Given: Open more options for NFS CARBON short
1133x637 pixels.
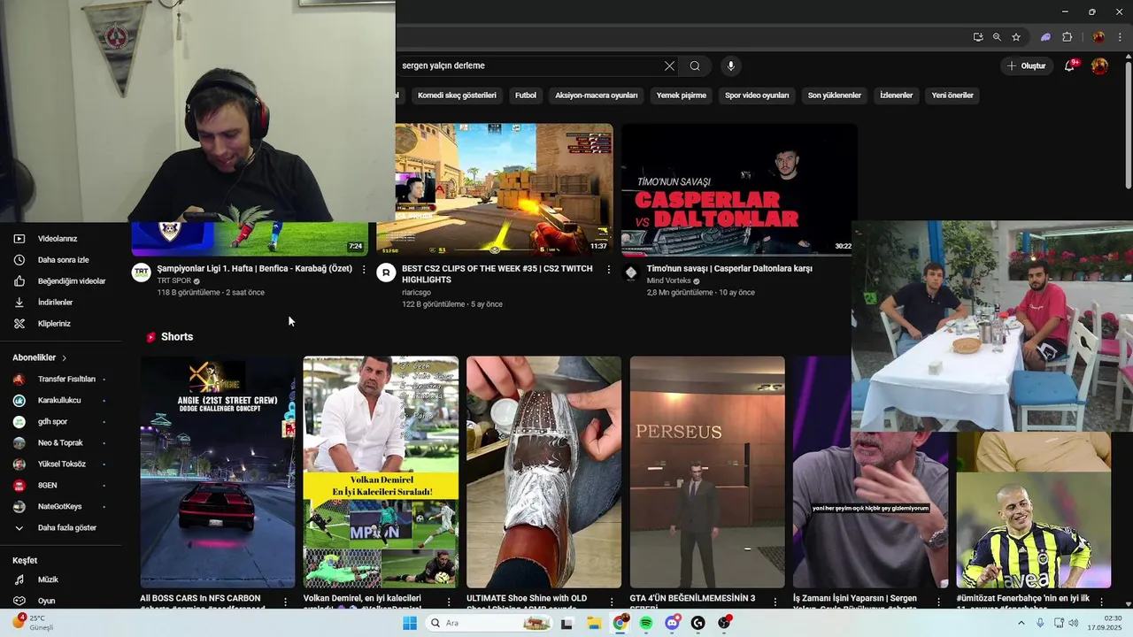Looking at the screenshot, I should point(285,602).
